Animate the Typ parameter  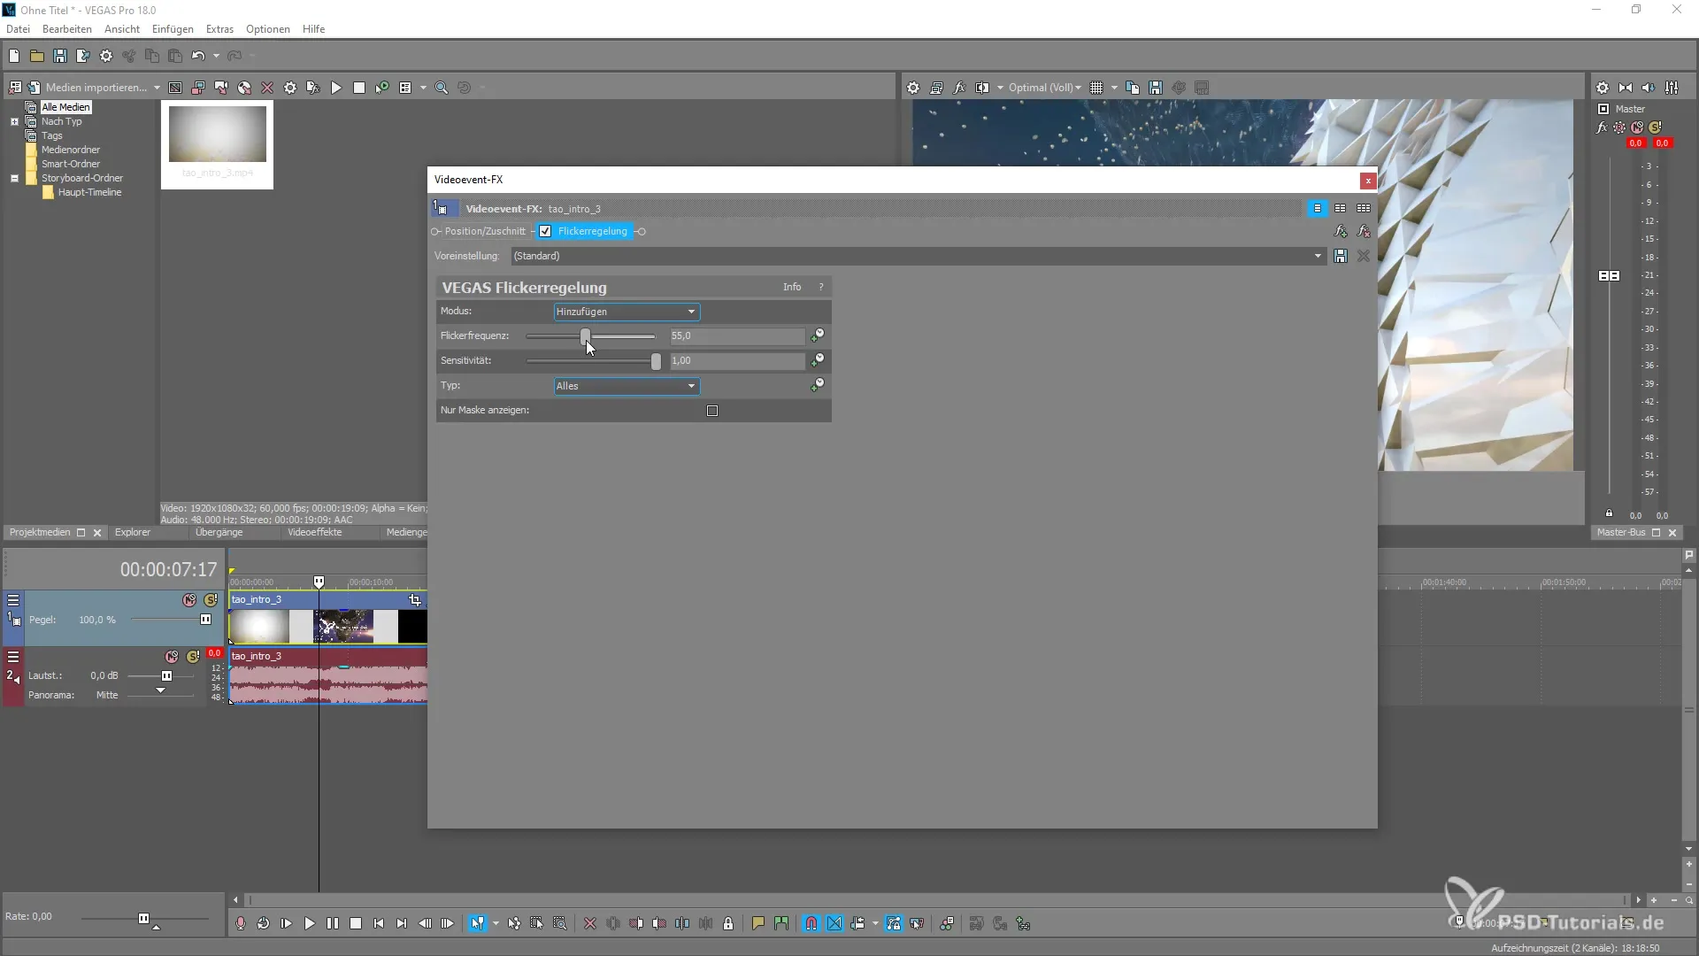point(818,385)
